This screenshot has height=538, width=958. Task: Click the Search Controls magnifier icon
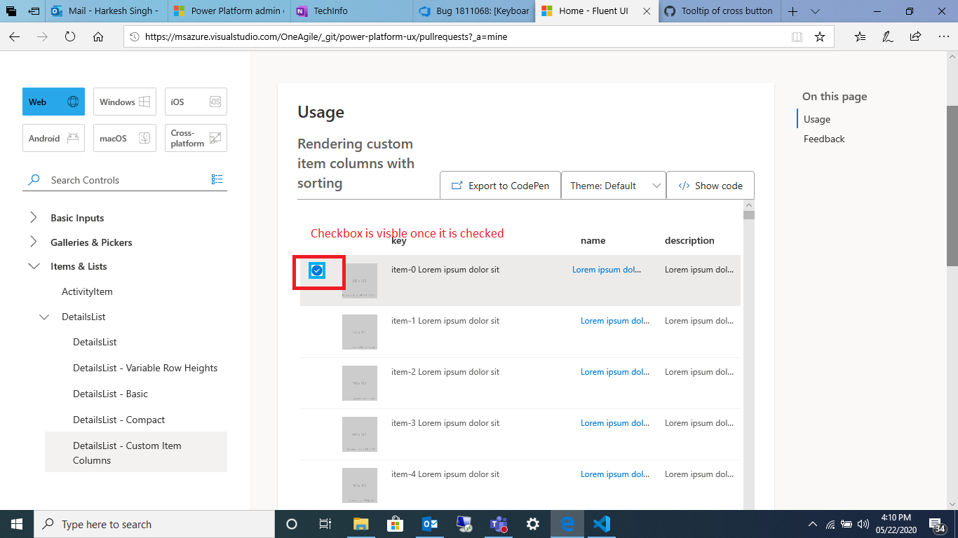pos(33,179)
